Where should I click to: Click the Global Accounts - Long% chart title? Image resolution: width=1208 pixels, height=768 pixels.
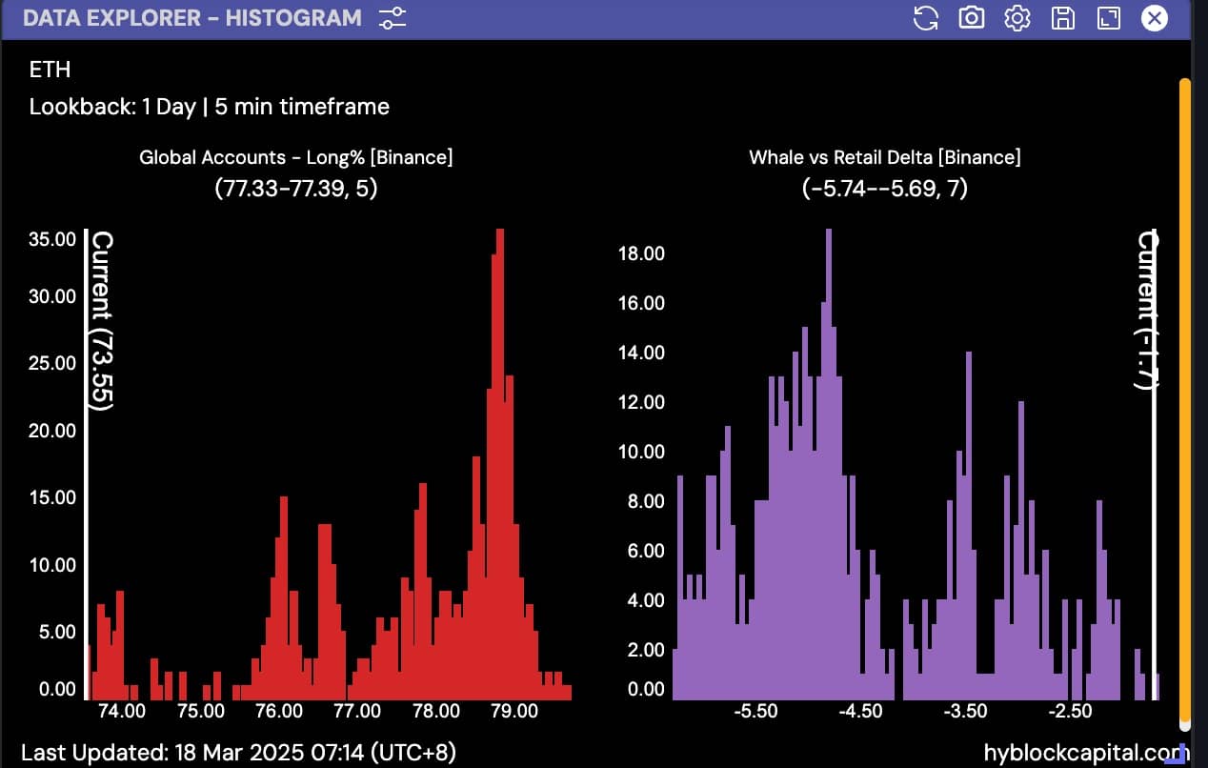pos(296,157)
